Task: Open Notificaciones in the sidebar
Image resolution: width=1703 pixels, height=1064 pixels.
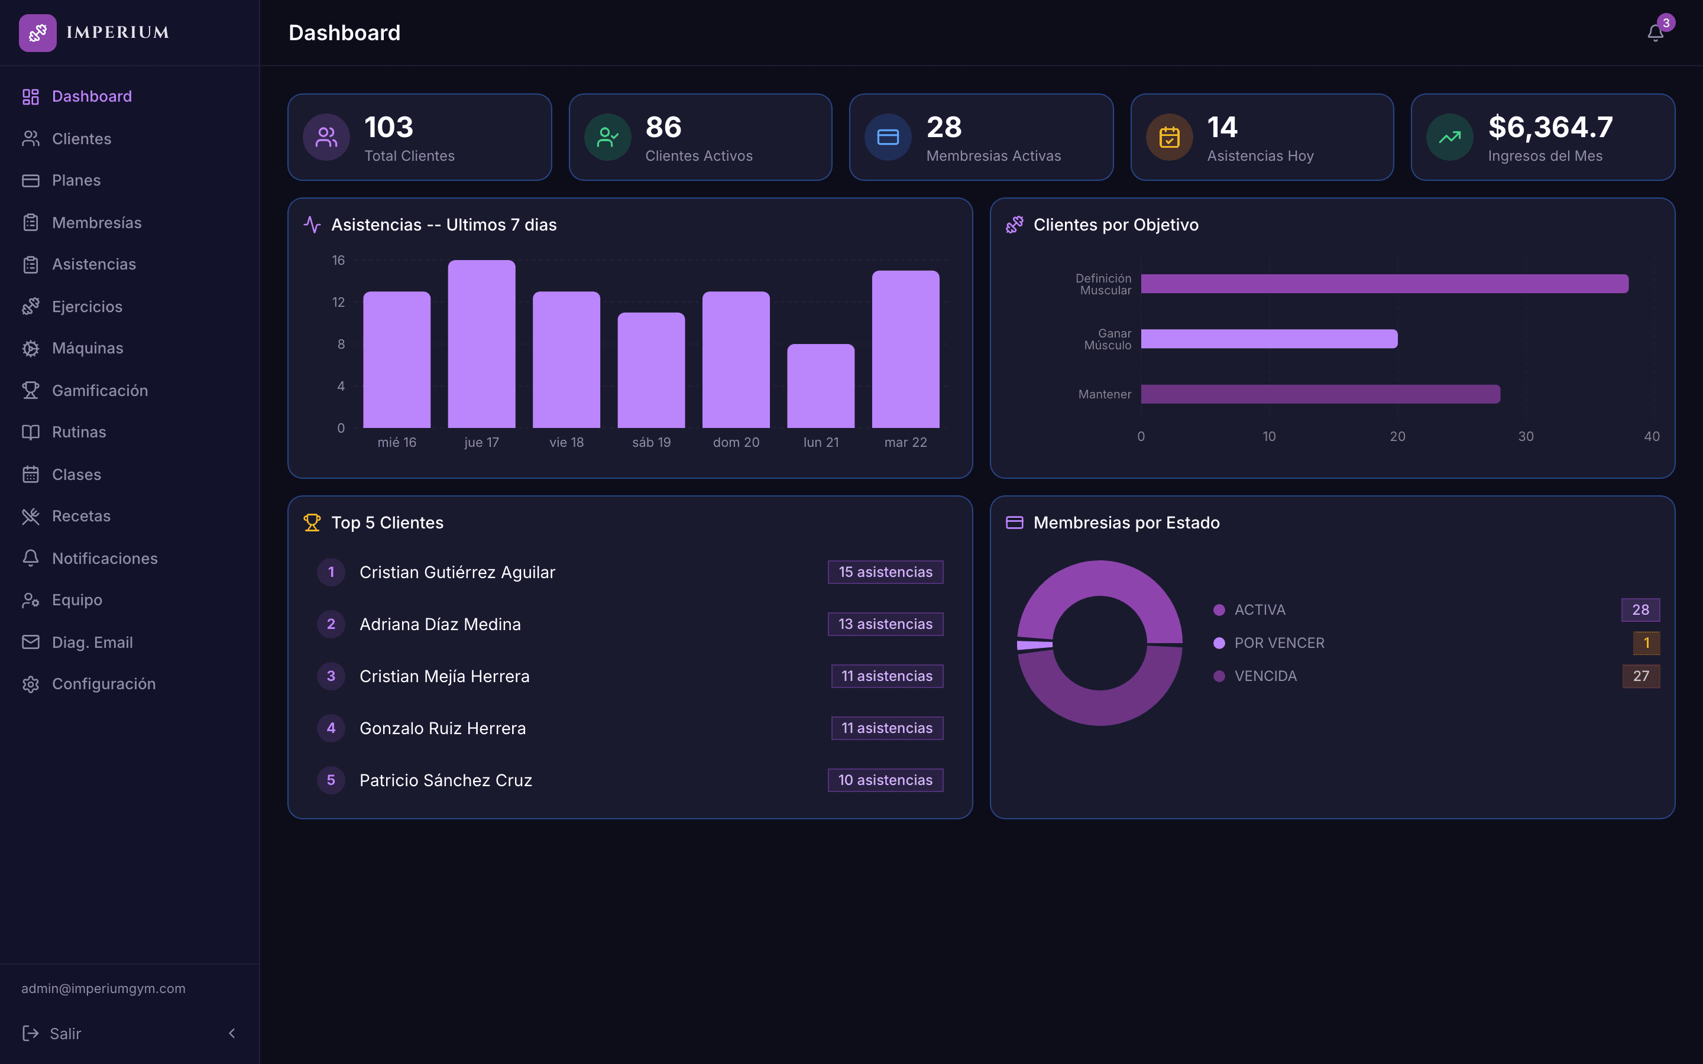Action: tap(129, 558)
